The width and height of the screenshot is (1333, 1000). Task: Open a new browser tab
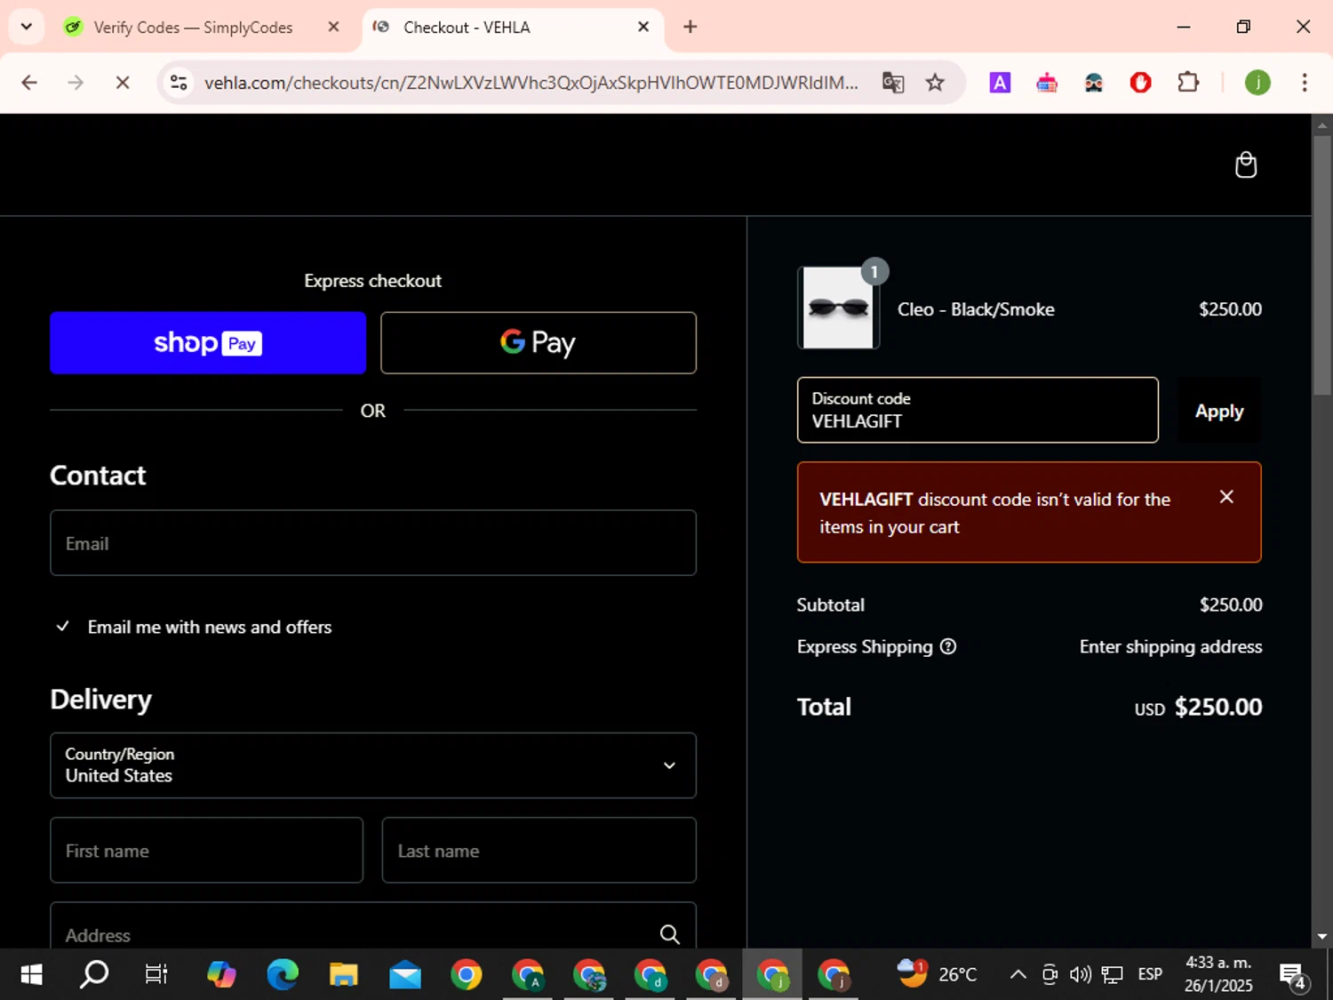coord(690,27)
